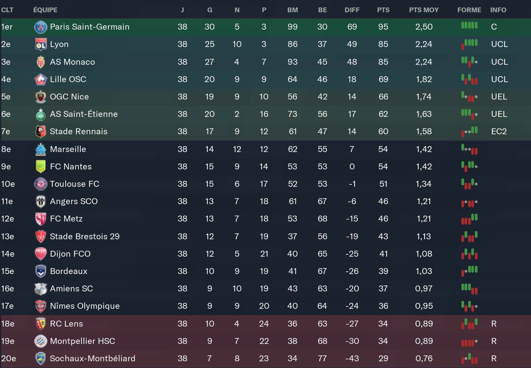Click the OGC Nice badge icon
Screen dimensions: 531x368
40,97
